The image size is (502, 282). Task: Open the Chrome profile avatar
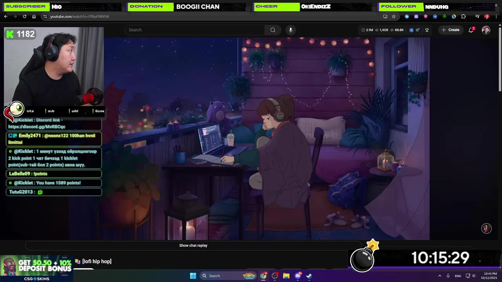point(487,16)
